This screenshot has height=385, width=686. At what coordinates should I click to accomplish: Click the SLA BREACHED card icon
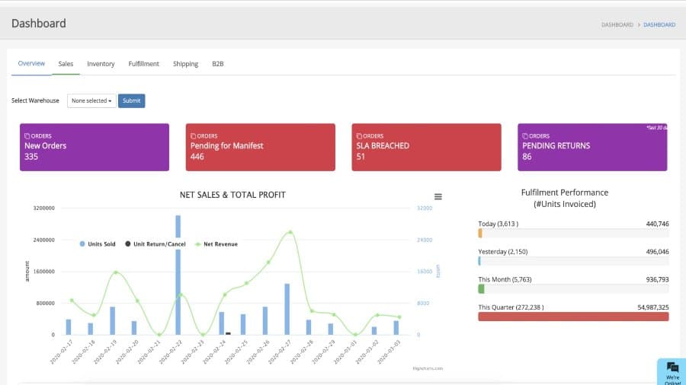(359, 136)
